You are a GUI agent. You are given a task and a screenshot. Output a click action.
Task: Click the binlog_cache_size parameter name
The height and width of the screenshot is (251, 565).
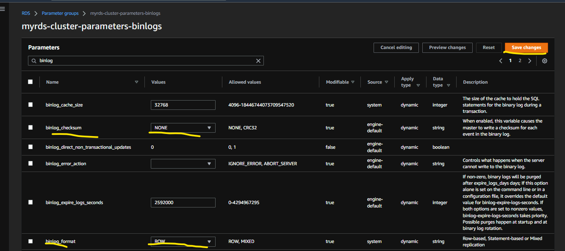pos(64,105)
